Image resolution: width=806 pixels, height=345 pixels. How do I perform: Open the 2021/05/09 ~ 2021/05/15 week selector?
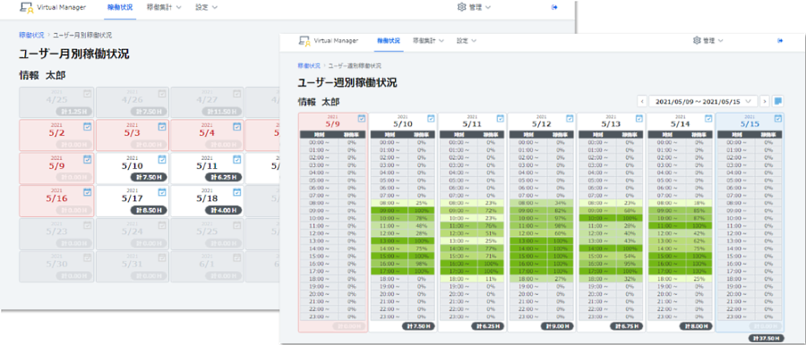pos(703,101)
